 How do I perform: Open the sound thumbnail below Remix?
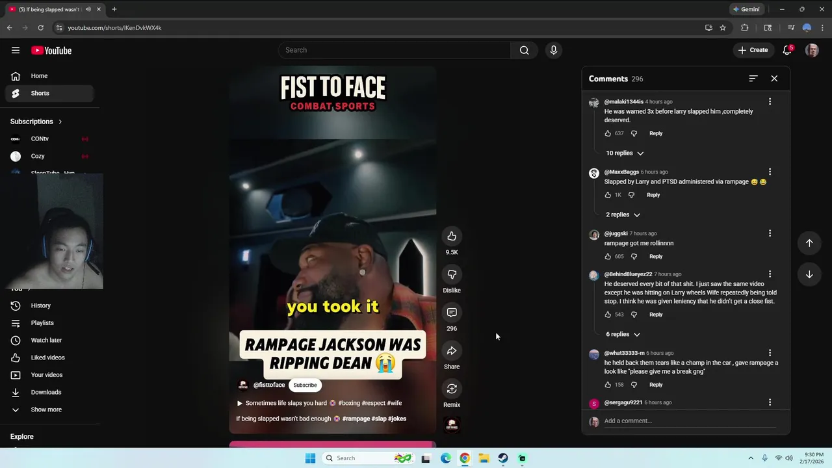[452, 425]
